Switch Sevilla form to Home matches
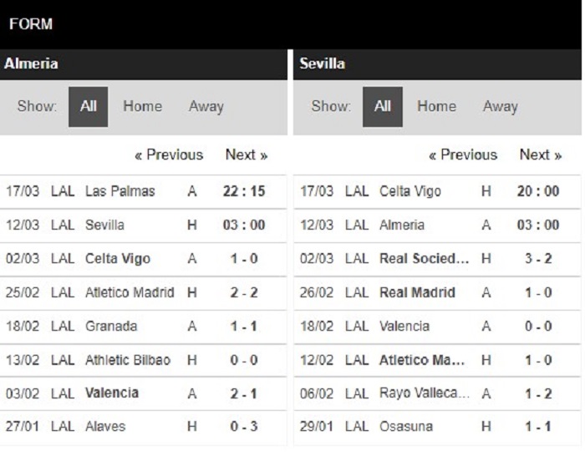This screenshot has width=585, height=456. click(x=436, y=106)
